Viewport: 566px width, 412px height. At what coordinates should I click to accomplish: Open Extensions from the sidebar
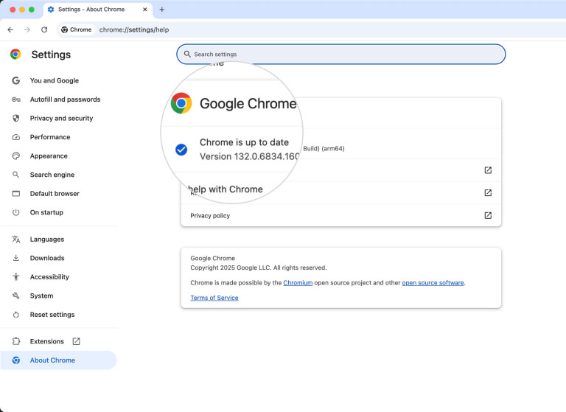click(x=46, y=341)
